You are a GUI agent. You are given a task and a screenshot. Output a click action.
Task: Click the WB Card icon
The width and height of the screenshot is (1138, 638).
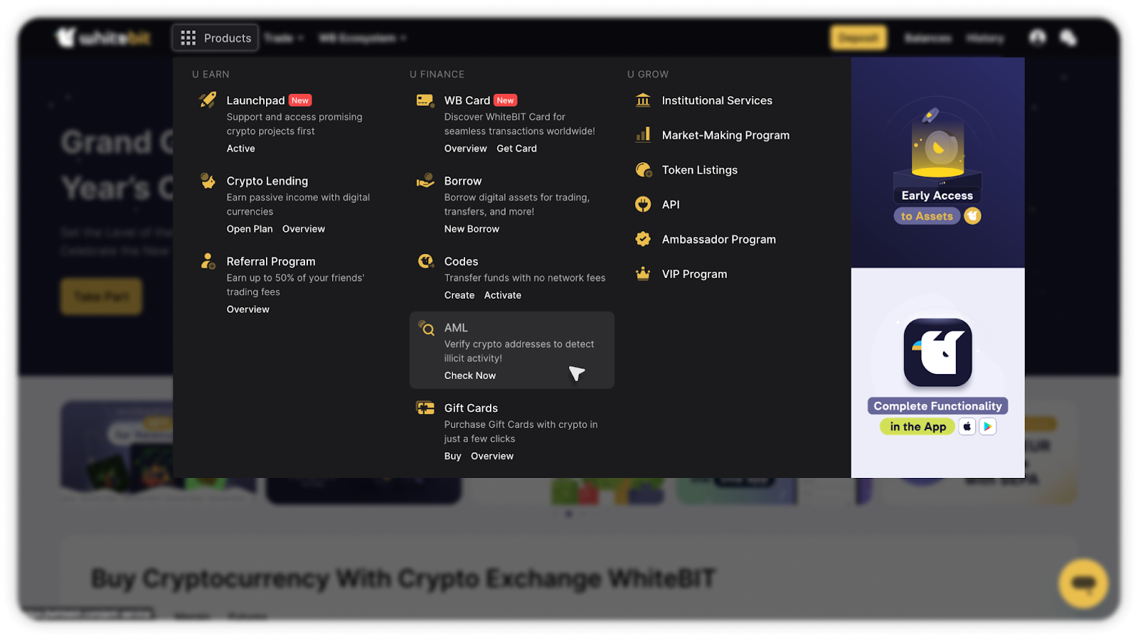[425, 100]
